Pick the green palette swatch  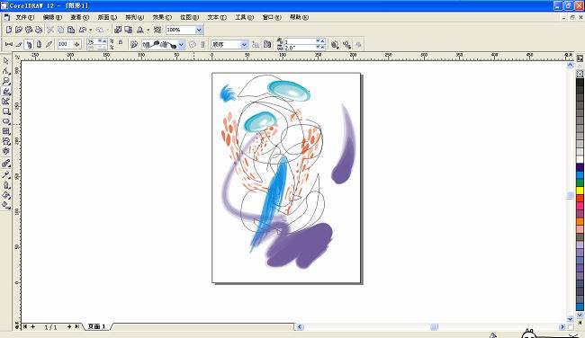580,182
